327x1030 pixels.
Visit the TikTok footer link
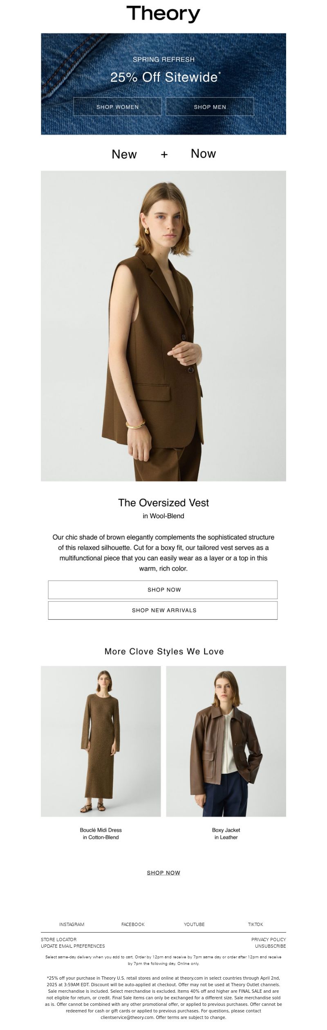[255, 924]
